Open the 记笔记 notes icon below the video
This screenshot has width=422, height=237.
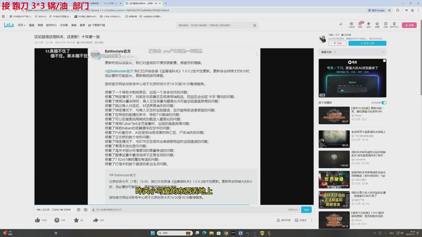pyautogui.click(x=301, y=220)
